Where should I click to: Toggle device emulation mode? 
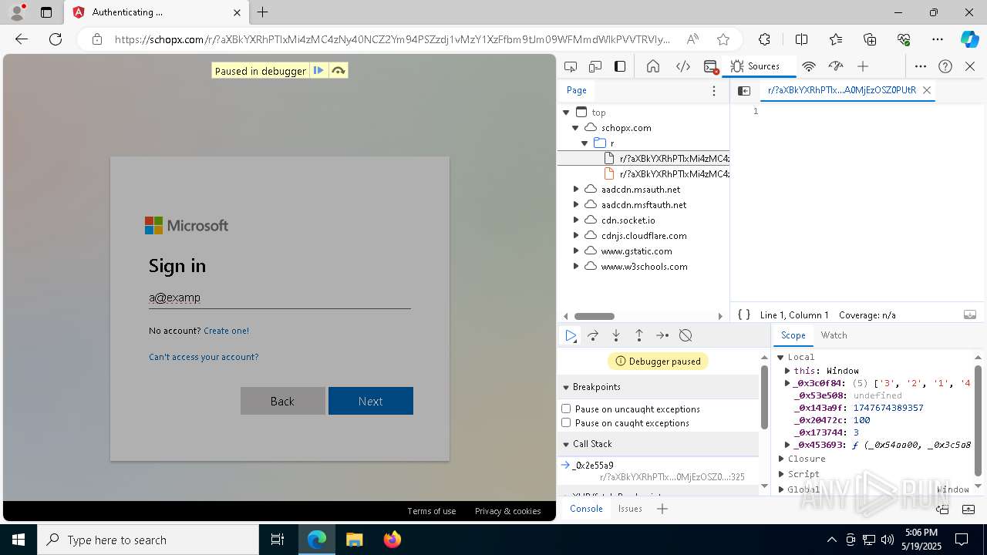click(x=595, y=66)
